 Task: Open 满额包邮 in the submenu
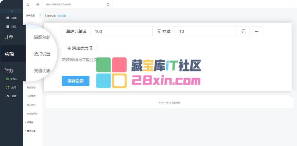pyautogui.click(x=42, y=37)
